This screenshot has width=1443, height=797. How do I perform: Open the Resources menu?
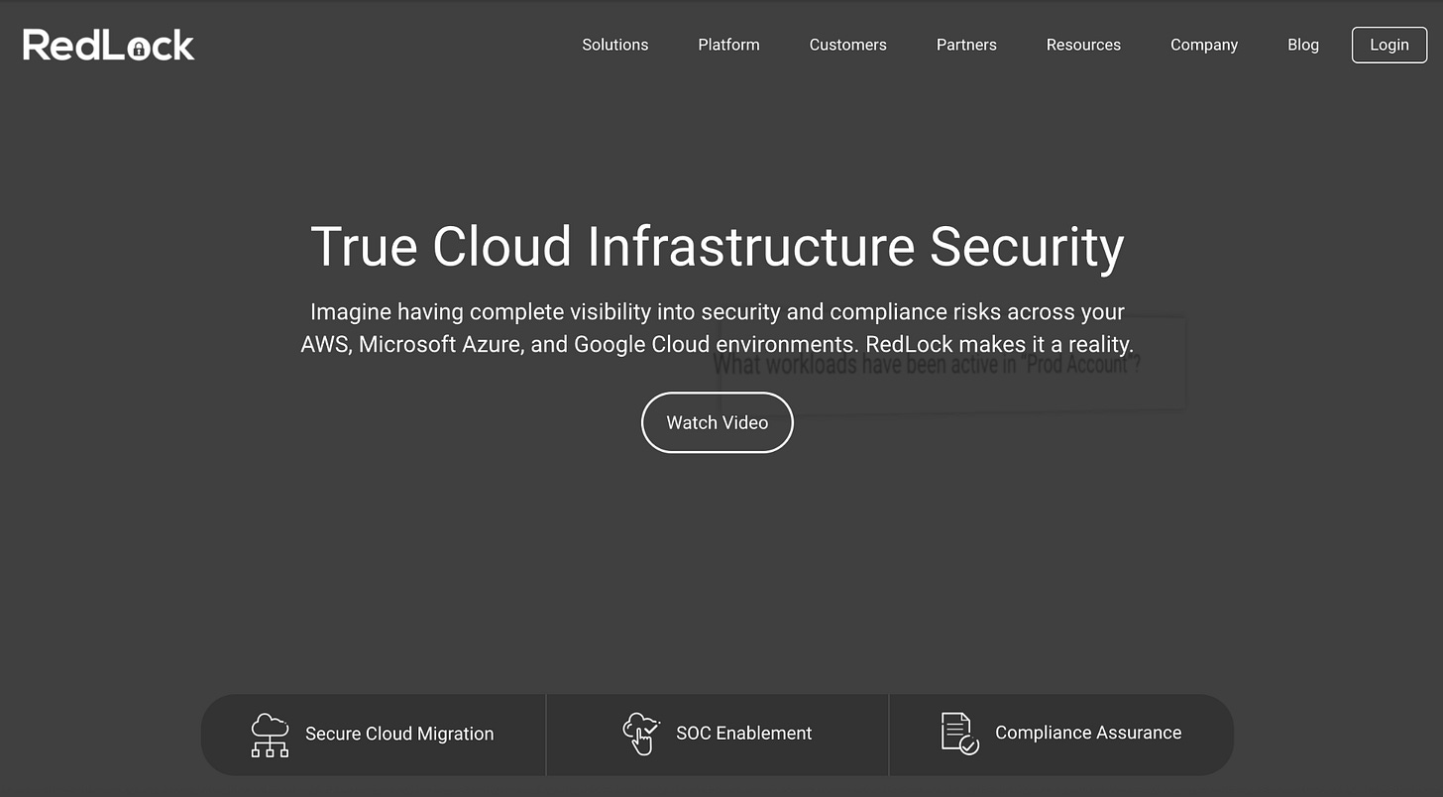point(1083,45)
